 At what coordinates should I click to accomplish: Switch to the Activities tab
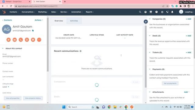74,21
